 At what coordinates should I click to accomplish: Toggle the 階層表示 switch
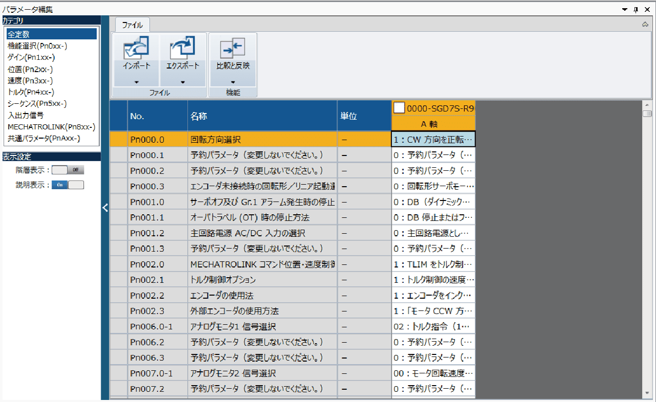pyautogui.click(x=67, y=170)
